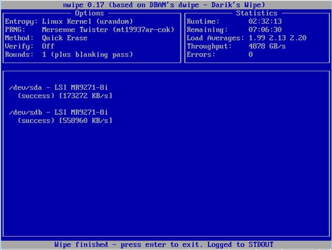Click the Errors: label

coord(201,54)
